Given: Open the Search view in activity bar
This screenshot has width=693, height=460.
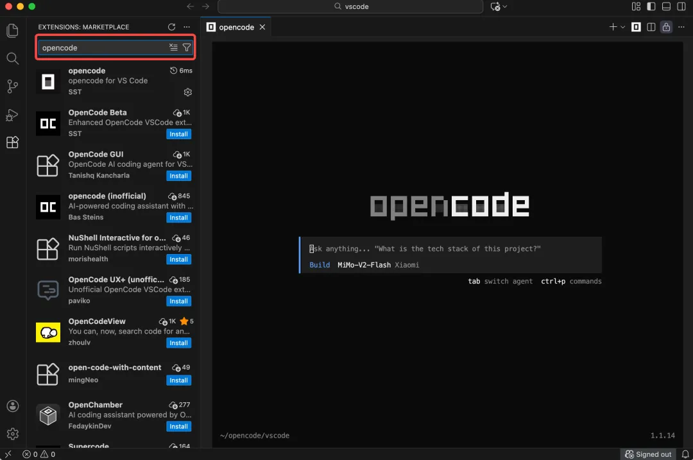Looking at the screenshot, I should (x=12, y=58).
